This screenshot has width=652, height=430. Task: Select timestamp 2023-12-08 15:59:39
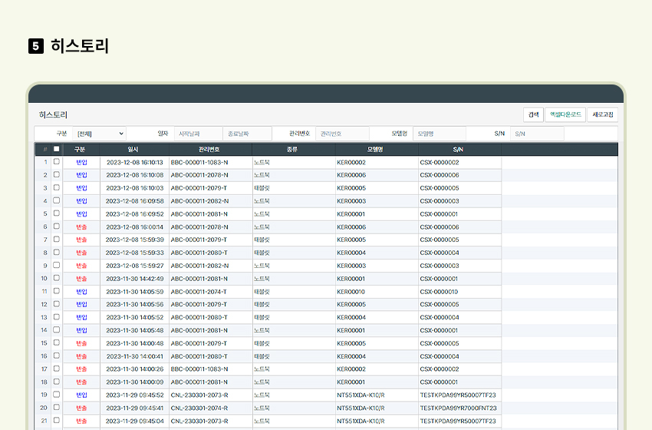click(135, 240)
